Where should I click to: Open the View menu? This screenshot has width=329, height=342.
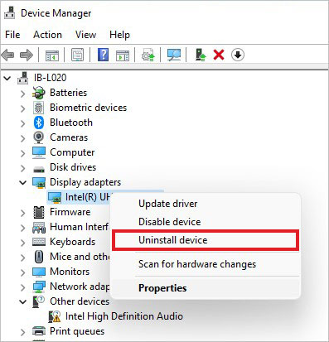click(x=85, y=35)
